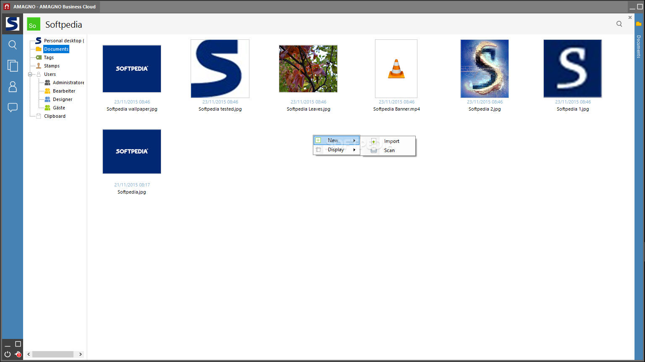The width and height of the screenshot is (645, 362).
Task: Click the Bearbeiter group icon
Action: click(x=47, y=91)
